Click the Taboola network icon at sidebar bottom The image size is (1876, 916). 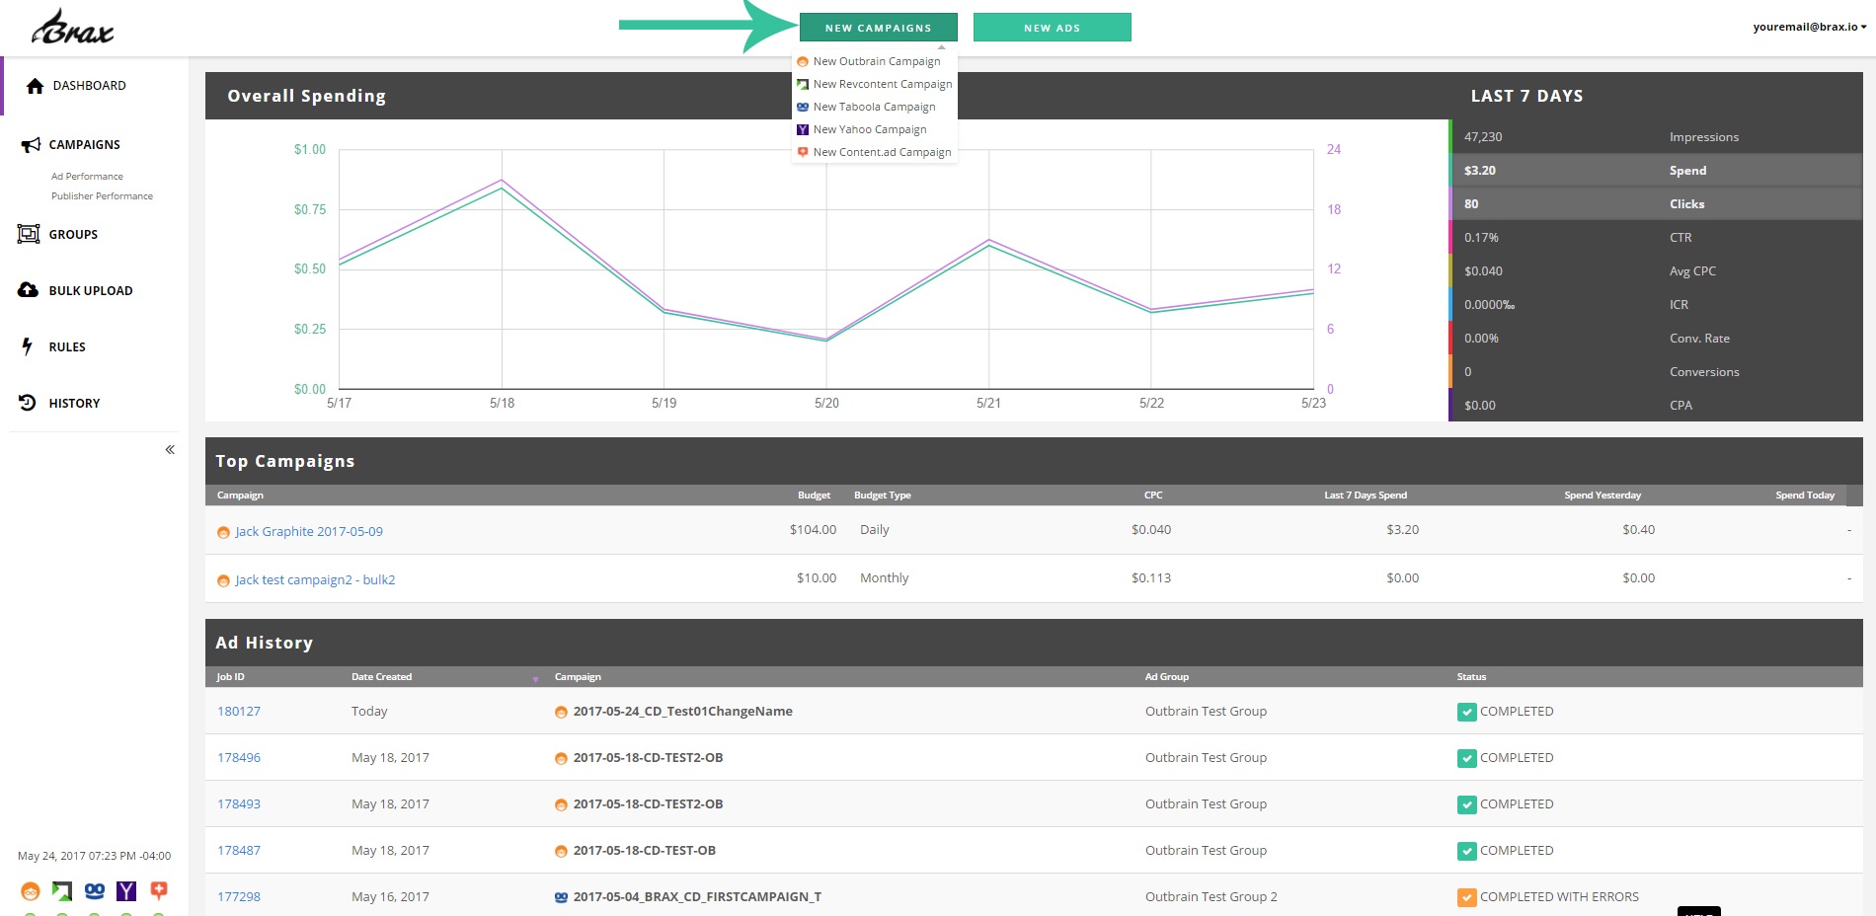tap(95, 891)
